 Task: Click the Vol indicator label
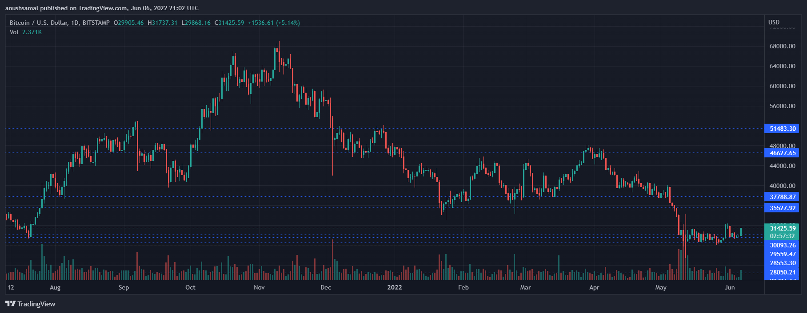pyautogui.click(x=14, y=32)
